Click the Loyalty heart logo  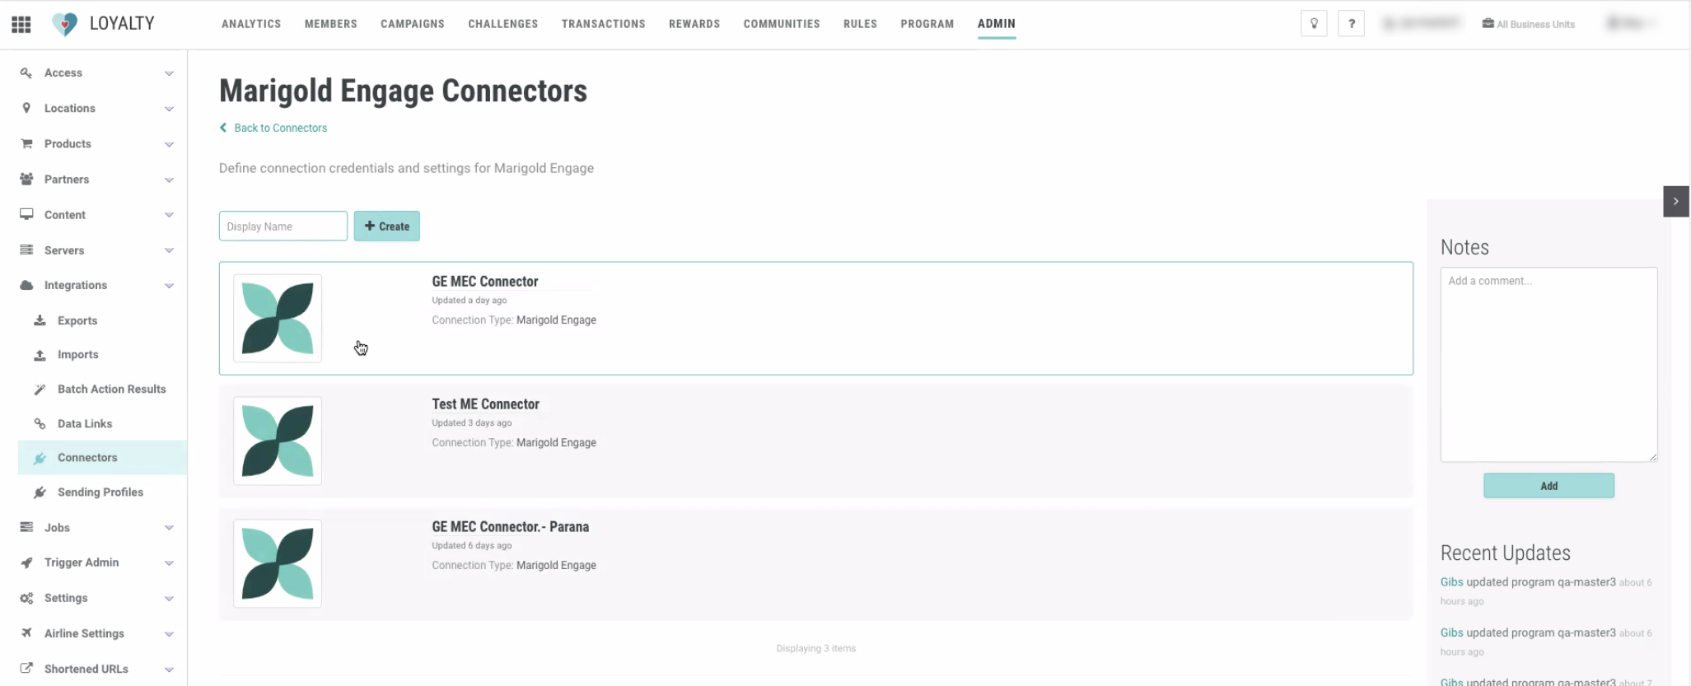[64, 24]
